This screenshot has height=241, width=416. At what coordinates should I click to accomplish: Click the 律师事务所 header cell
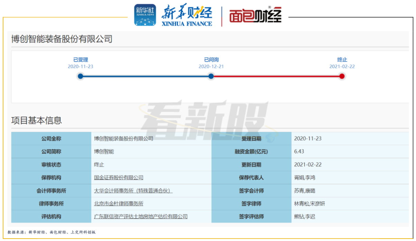[51, 204]
